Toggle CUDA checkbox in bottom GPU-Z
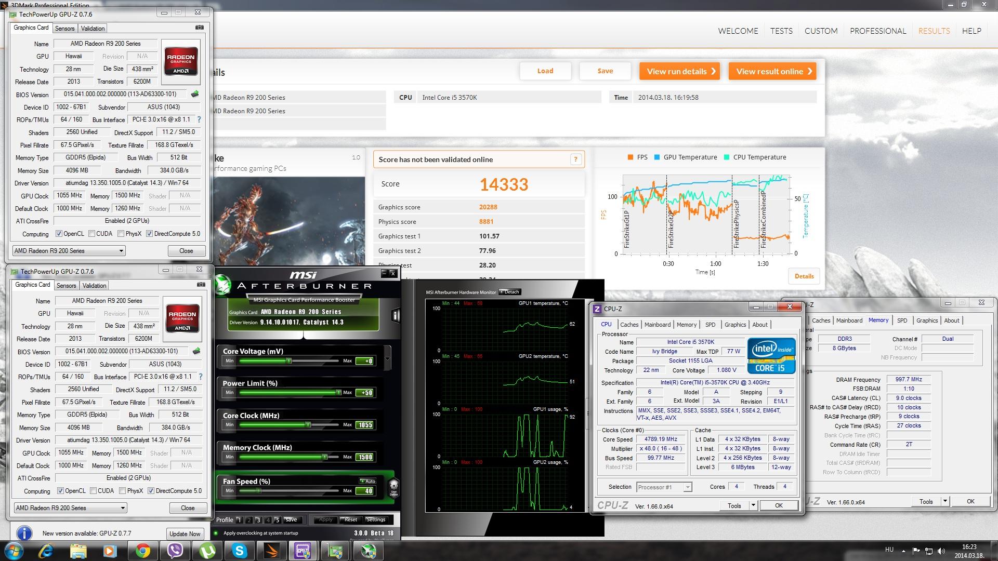The height and width of the screenshot is (561, 998). pos(93,491)
